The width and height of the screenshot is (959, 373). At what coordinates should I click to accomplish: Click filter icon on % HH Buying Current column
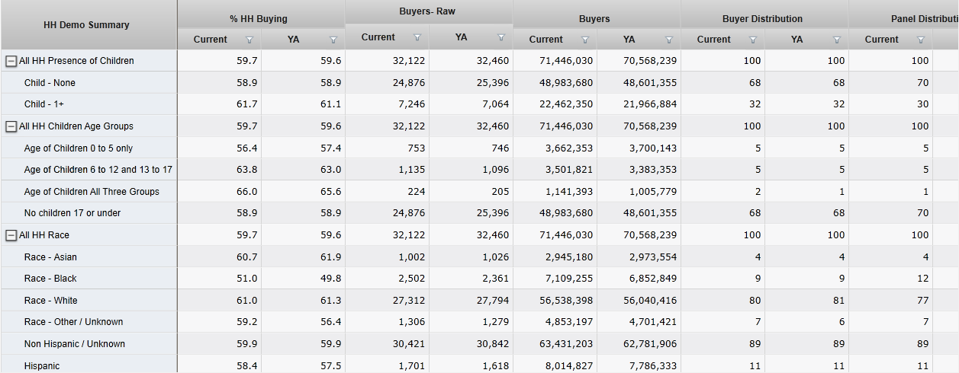click(249, 40)
